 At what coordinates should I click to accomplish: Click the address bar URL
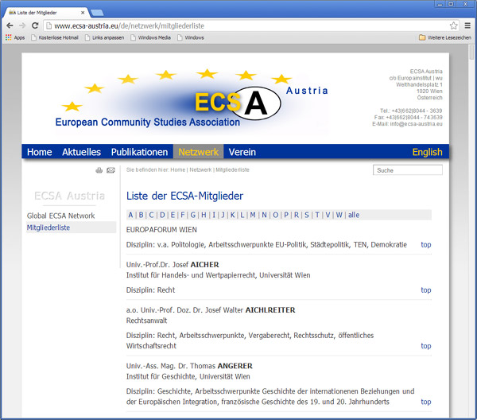coord(130,26)
